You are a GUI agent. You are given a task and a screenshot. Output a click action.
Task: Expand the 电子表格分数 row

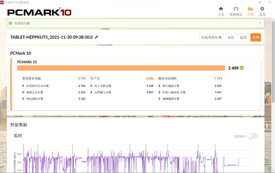click(91, 86)
